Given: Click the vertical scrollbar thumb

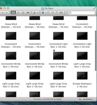Looking at the screenshot, I should 96,51.
